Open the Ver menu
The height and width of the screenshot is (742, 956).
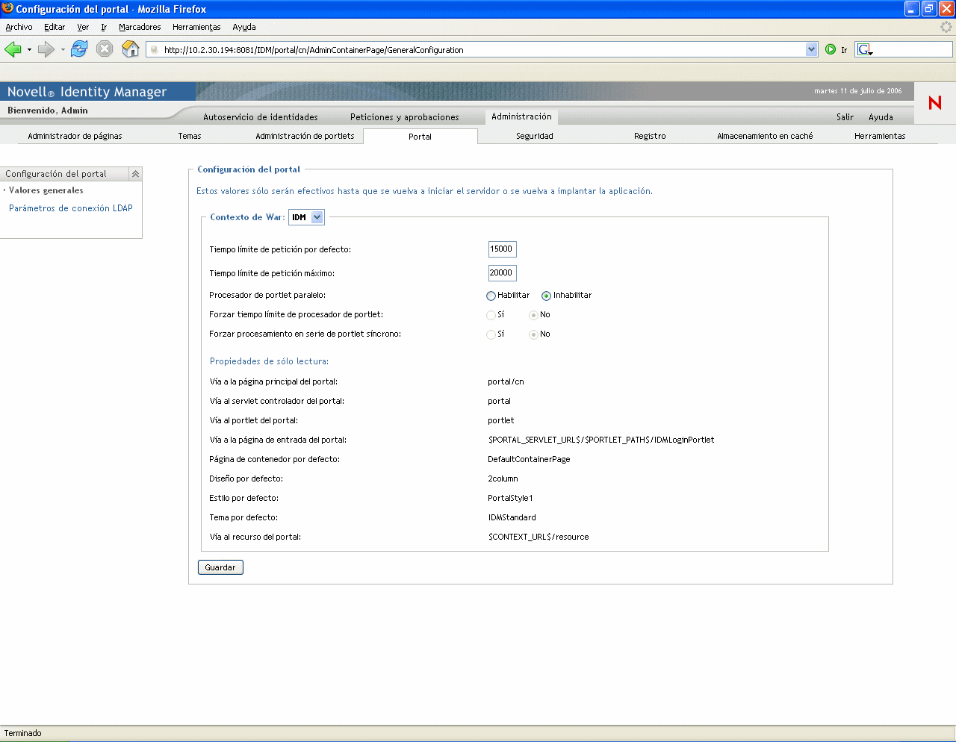[x=83, y=27]
